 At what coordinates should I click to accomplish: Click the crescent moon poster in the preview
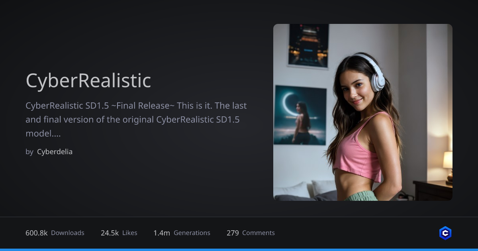tap(300, 115)
